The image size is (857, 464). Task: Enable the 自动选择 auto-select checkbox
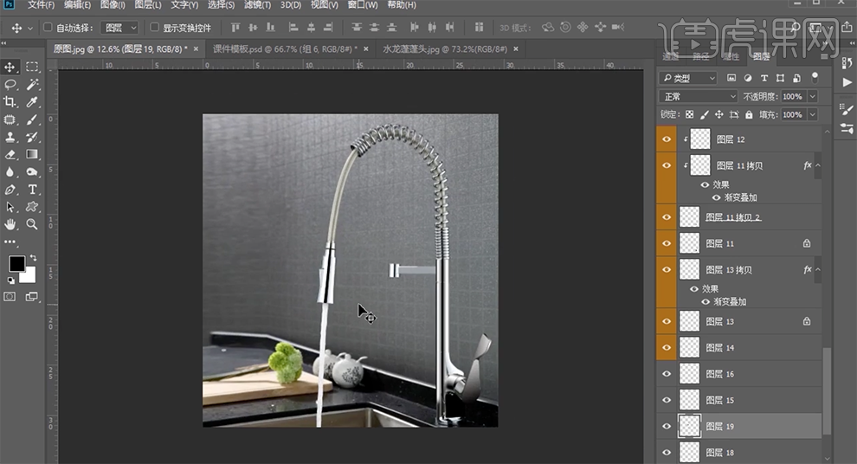48,28
